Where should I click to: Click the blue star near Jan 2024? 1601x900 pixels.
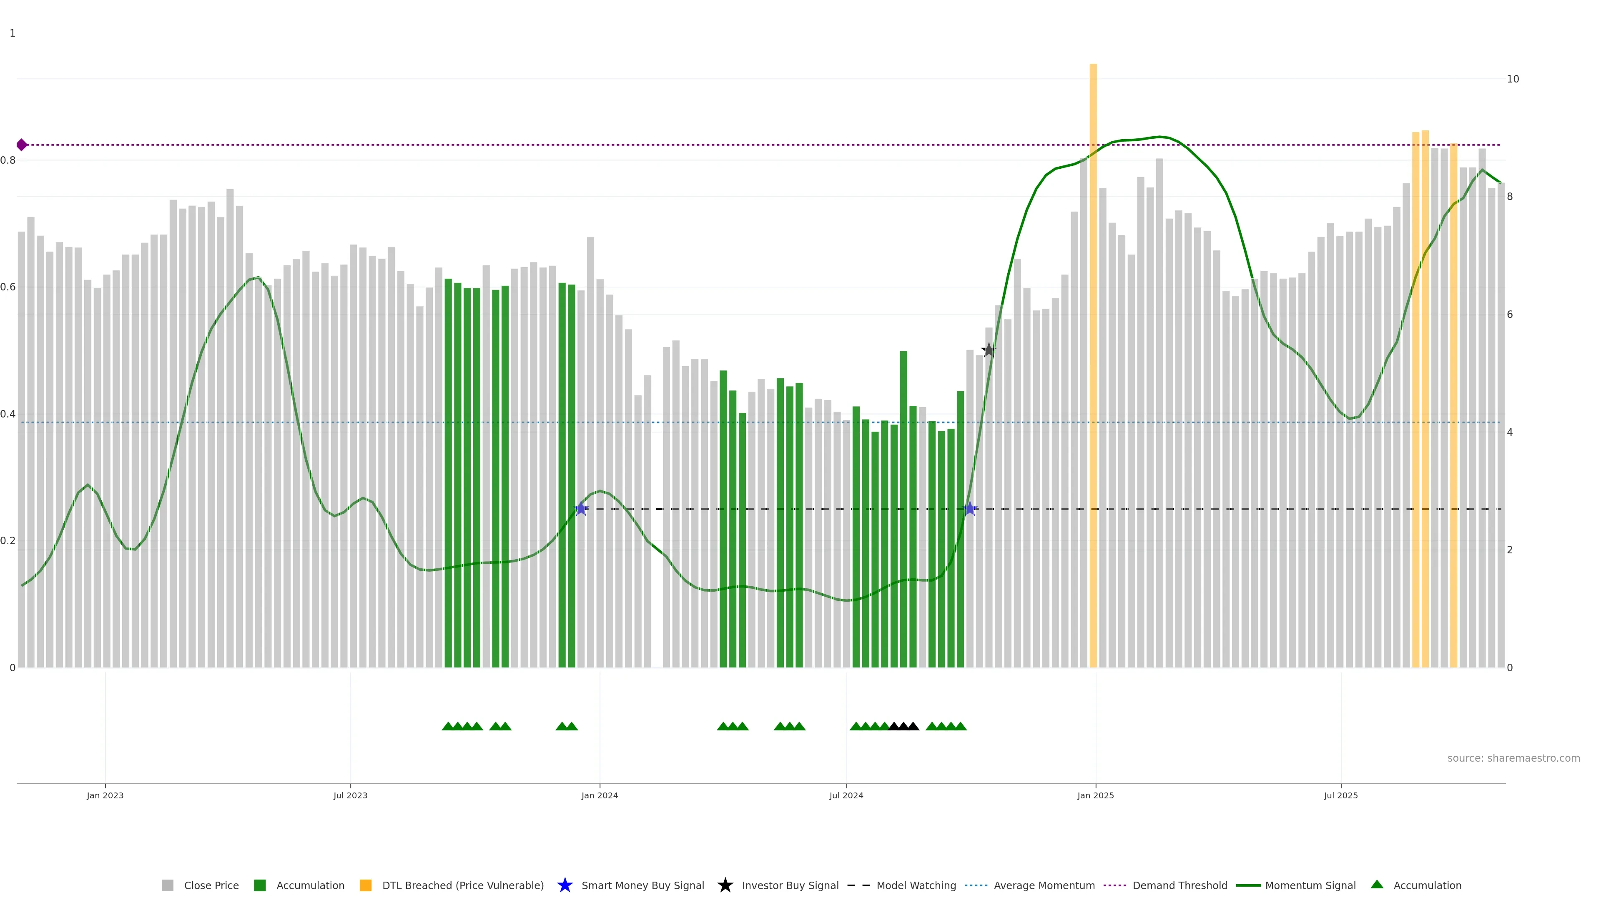(581, 509)
